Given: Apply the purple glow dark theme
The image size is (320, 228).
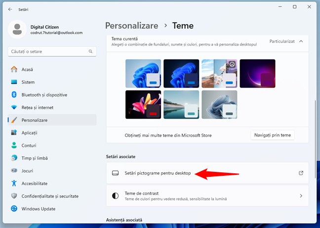Looking at the screenshot, I should click(x=257, y=73).
